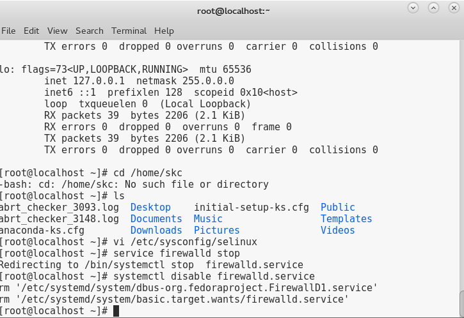Click the Videos directory name in the ls output
This screenshot has width=464, height=318.
tap(338, 231)
